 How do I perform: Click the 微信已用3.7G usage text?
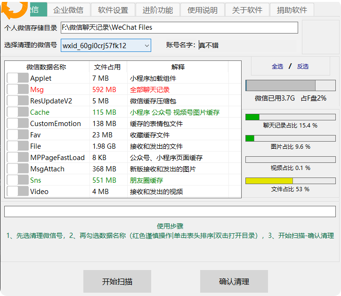pyautogui.click(x=275, y=98)
